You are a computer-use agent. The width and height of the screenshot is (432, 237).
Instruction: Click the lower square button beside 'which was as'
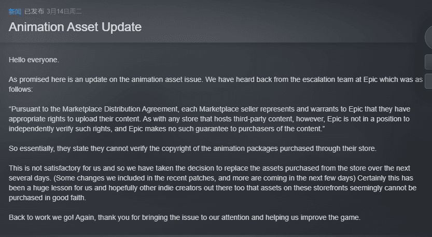[428, 81]
